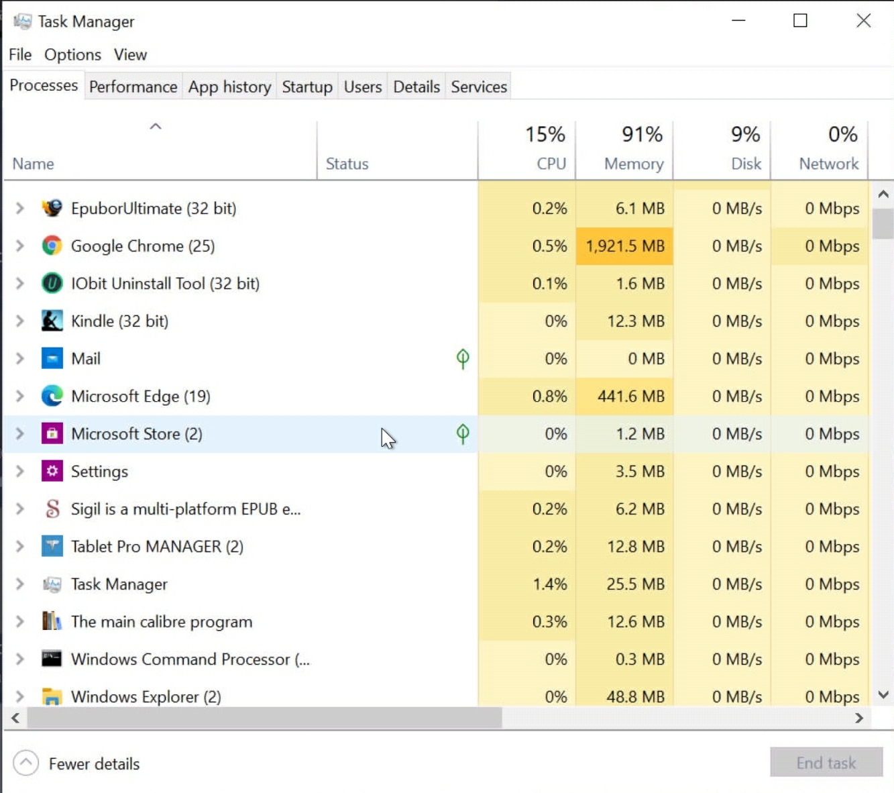Sort processes by Disk column
The height and width of the screenshot is (793, 894).
[x=722, y=150]
